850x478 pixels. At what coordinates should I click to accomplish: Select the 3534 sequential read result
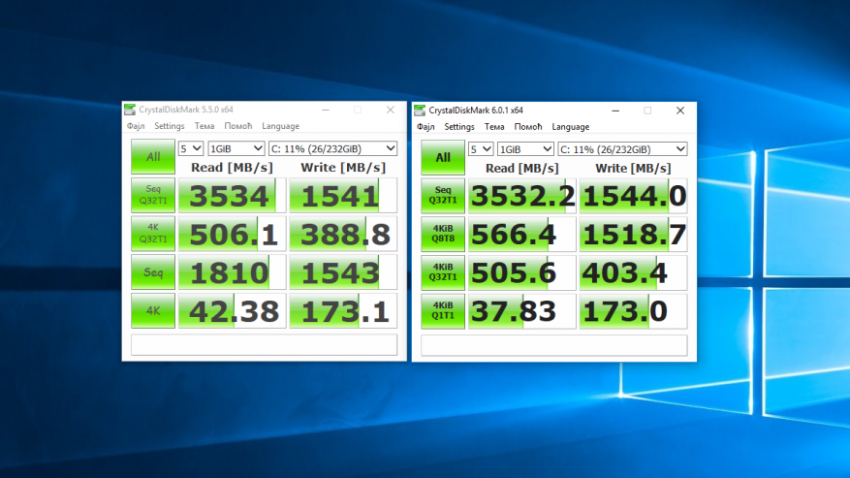pos(232,195)
